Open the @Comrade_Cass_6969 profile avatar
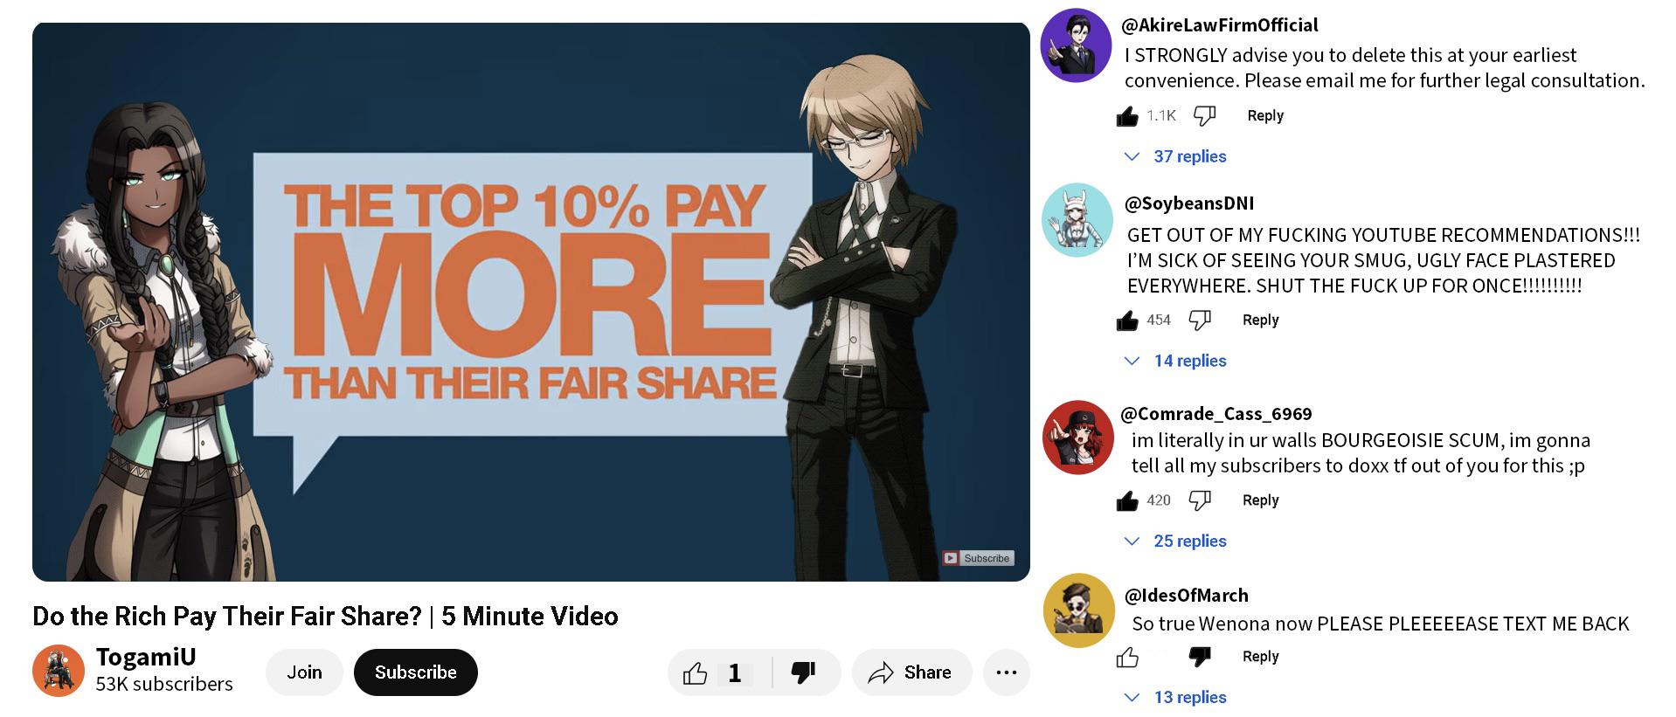The width and height of the screenshot is (1676, 717). click(x=1077, y=438)
